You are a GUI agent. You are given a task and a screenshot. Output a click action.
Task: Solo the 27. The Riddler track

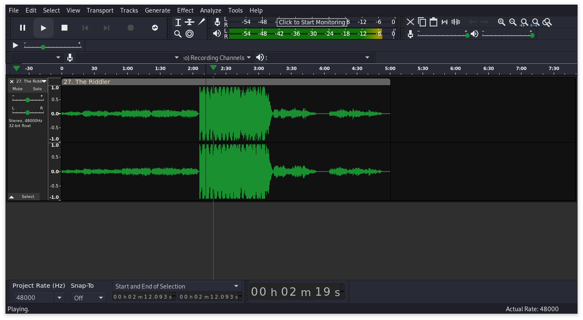(37, 88)
